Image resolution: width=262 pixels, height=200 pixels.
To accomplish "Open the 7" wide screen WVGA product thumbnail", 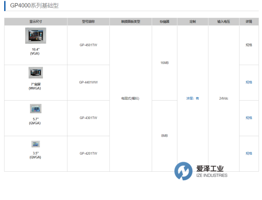I will (x=36, y=72).
